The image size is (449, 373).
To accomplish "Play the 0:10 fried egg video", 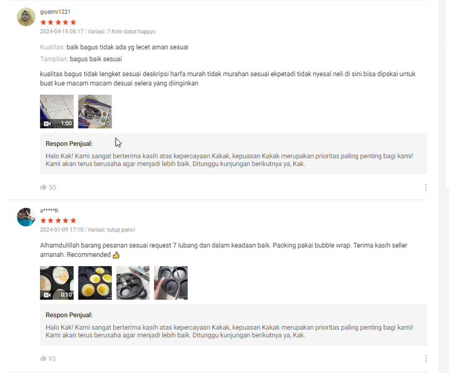I will pyautogui.click(x=57, y=283).
